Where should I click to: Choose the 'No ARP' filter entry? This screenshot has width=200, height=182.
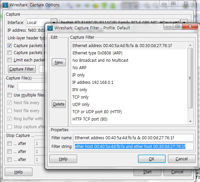point(129,68)
